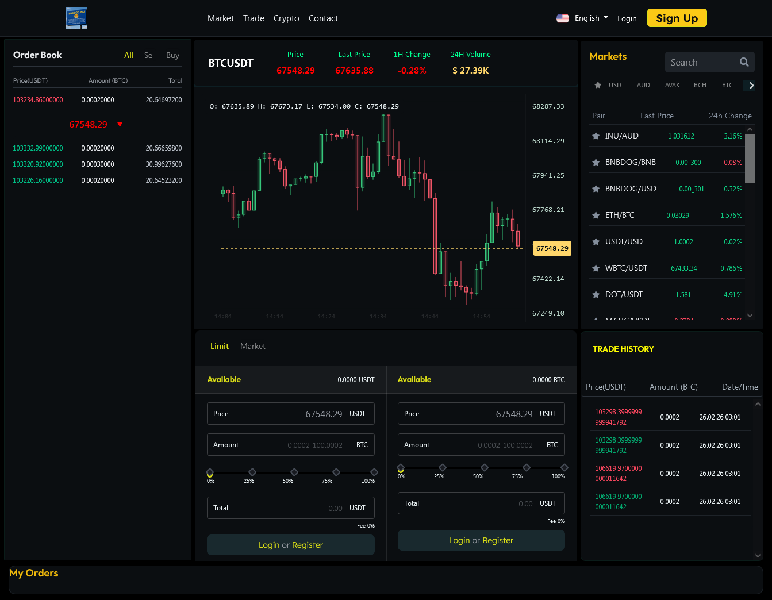Click the right chevron in currency filter row
The width and height of the screenshot is (772, 600).
coord(750,84)
